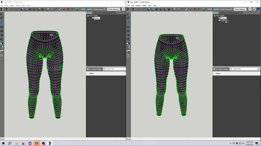The height and width of the screenshot is (146, 261).
Task: Focus Slider Filter search field in left window
Action: pos(115,69)
